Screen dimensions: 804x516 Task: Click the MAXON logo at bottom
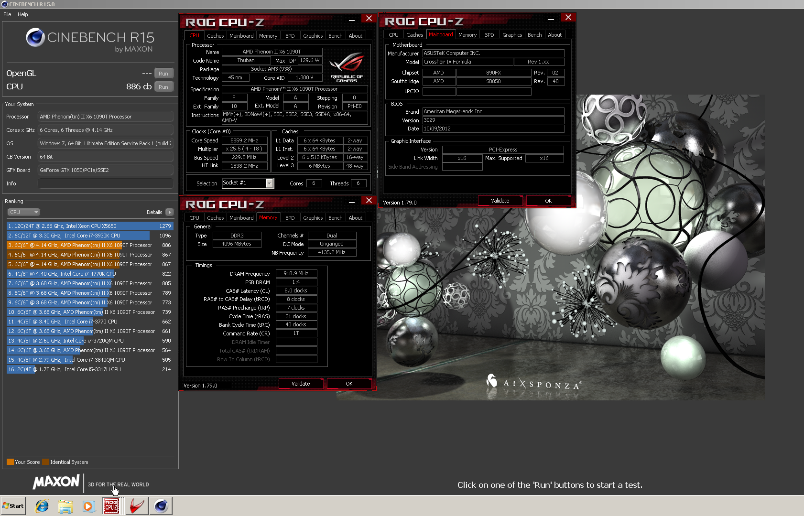(x=56, y=482)
